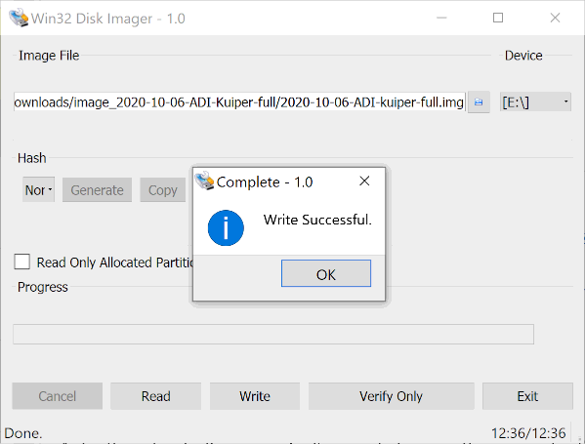
Task: Maximize the Win32 Disk Imager window
Action: (498, 18)
